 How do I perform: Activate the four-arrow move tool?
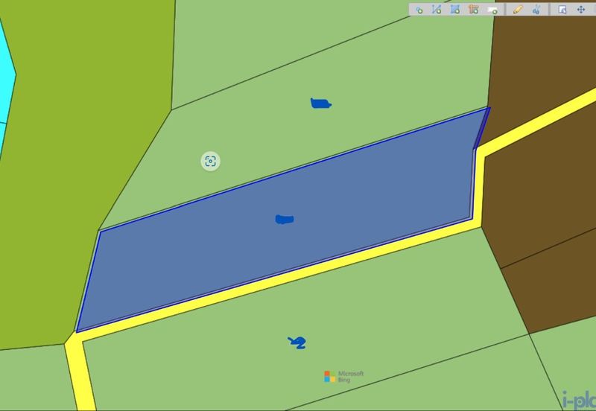(581, 10)
